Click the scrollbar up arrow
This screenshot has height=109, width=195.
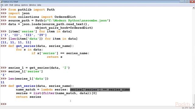coord(194,8)
